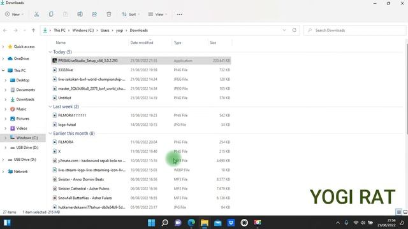
Task: Click the vertical scrollbar of file list
Action: (x=407, y=88)
